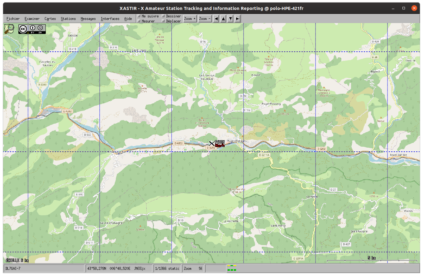
Task: Click the D 410 road label
Action: pos(73,49)
